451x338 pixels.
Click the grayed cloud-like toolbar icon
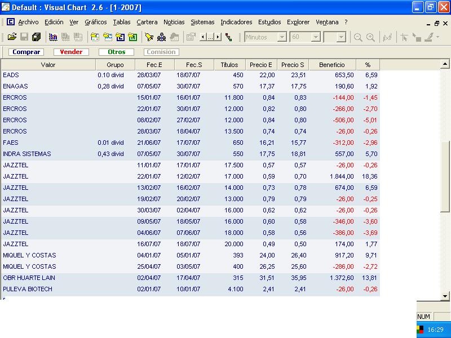174,37
